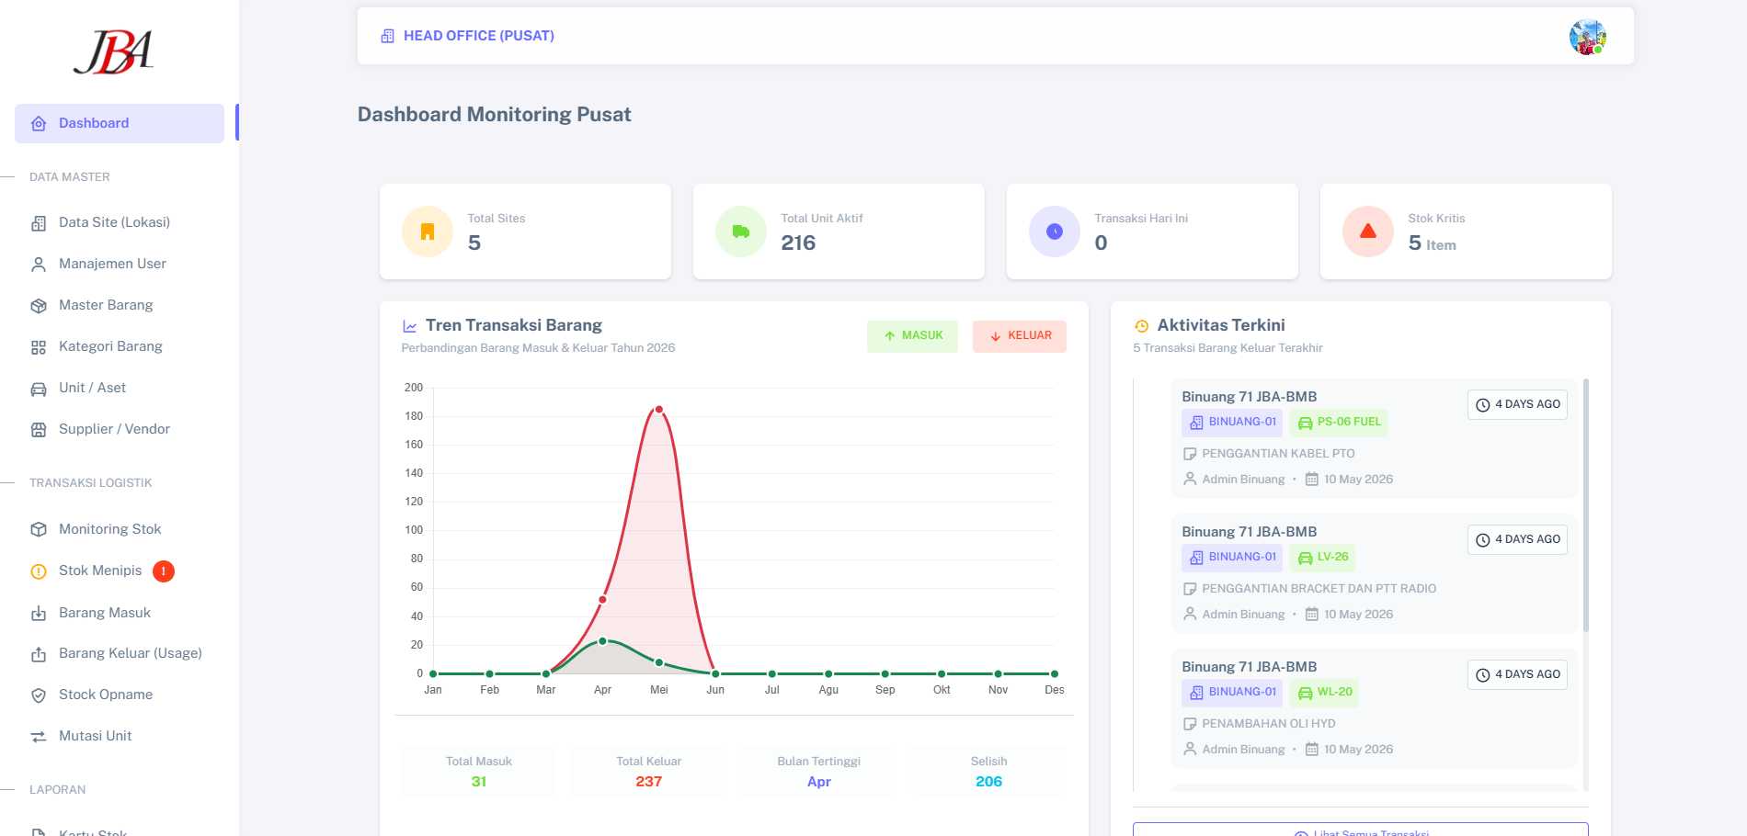Toggle the KELUAR chart series
Image resolution: width=1747 pixels, height=836 pixels.
[x=1020, y=336]
